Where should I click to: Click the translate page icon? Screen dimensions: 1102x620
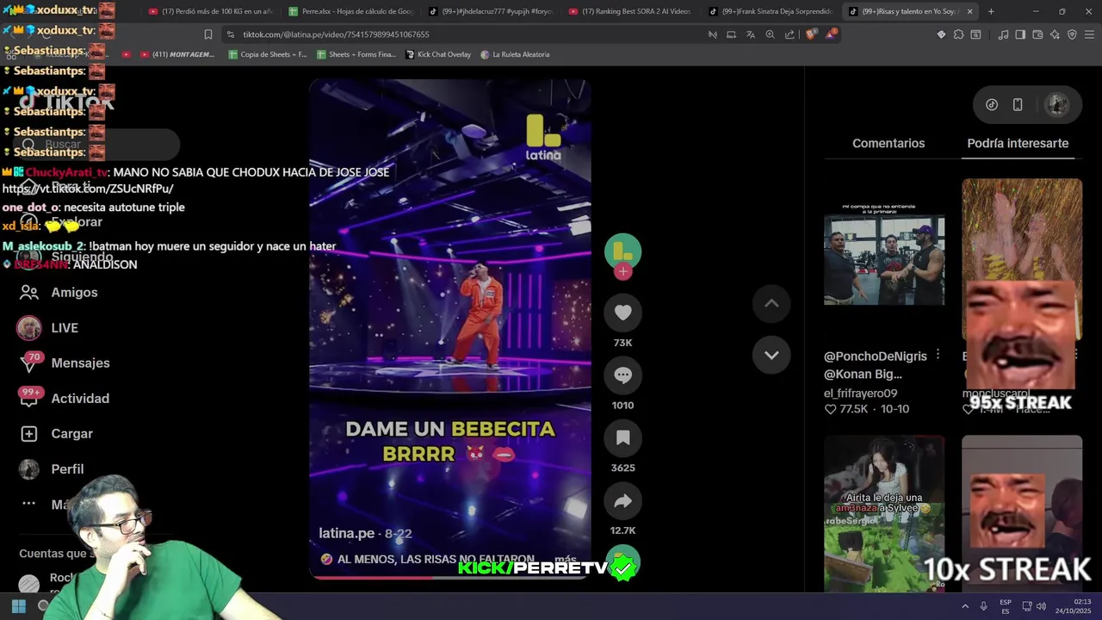[750, 34]
